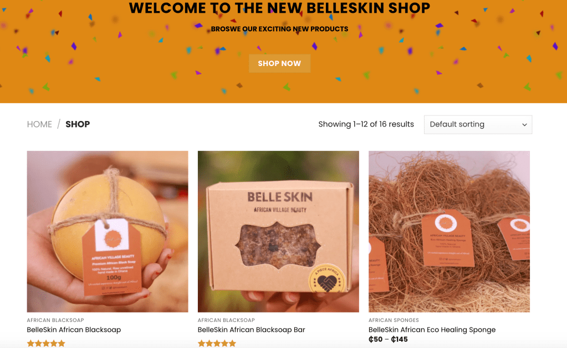Open the BelleSkin African Blacksoap product image
567x348 pixels.
tap(108, 231)
